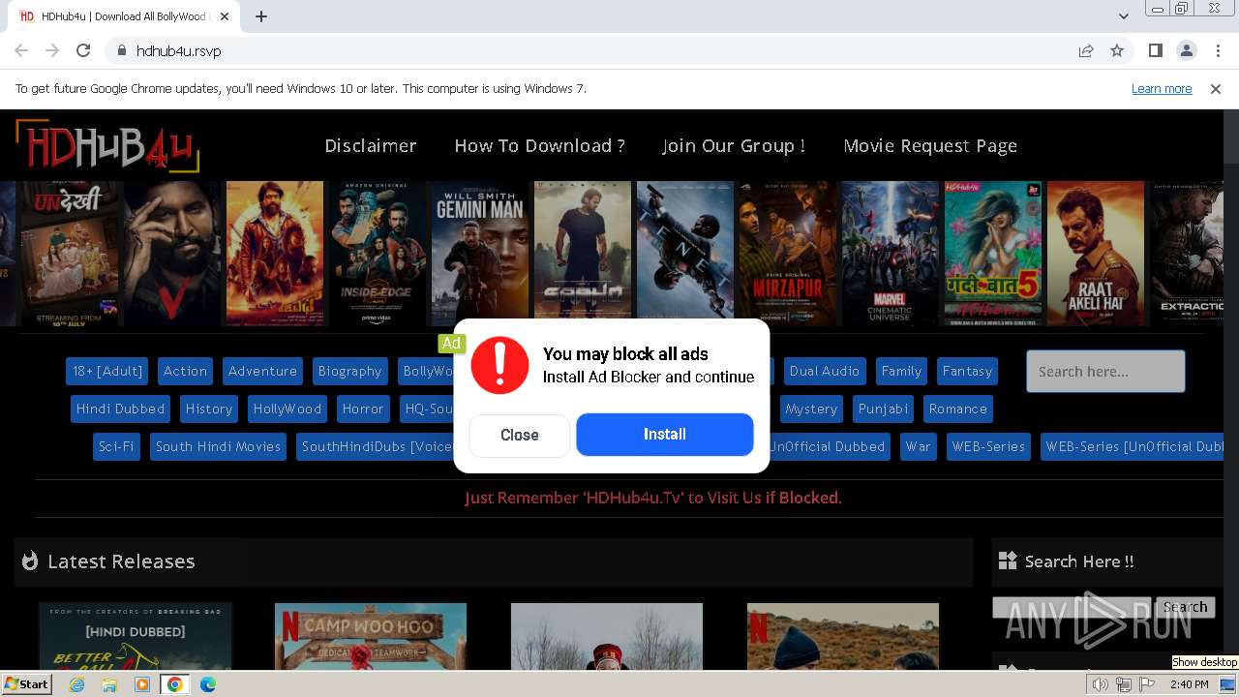Expand the tab search dropdown arrow

pyautogui.click(x=1124, y=16)
